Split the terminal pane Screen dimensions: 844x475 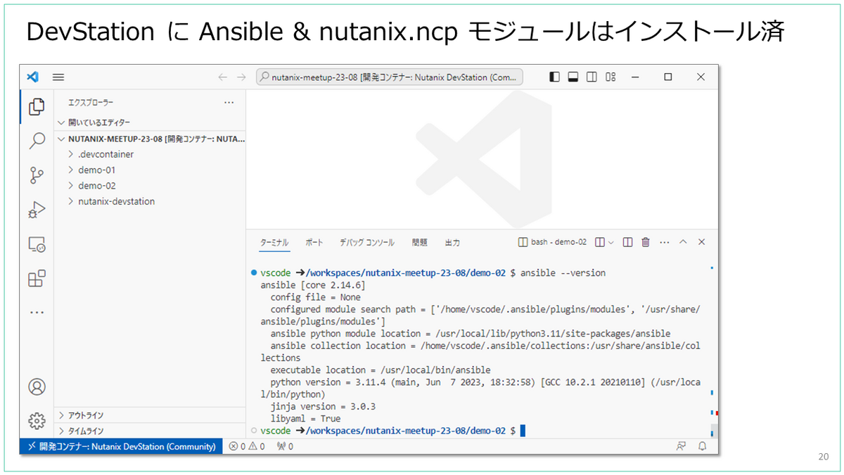point(628,242)
